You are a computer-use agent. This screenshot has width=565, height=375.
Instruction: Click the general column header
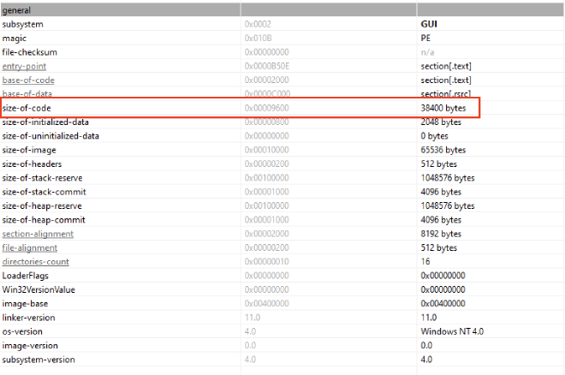(17, 10)
